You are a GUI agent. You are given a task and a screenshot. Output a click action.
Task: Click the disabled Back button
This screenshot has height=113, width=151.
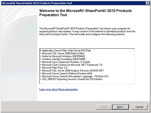tap(104, 107)
